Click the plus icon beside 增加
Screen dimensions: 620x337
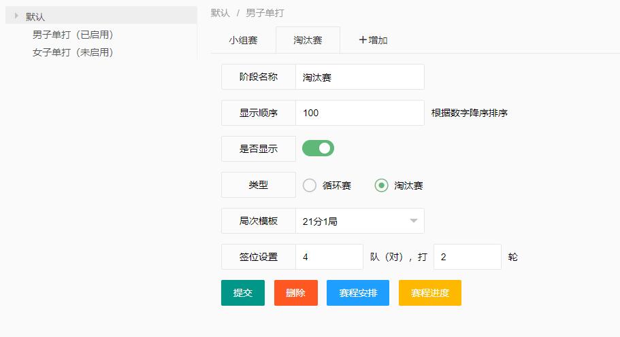[x=363, y=40]
